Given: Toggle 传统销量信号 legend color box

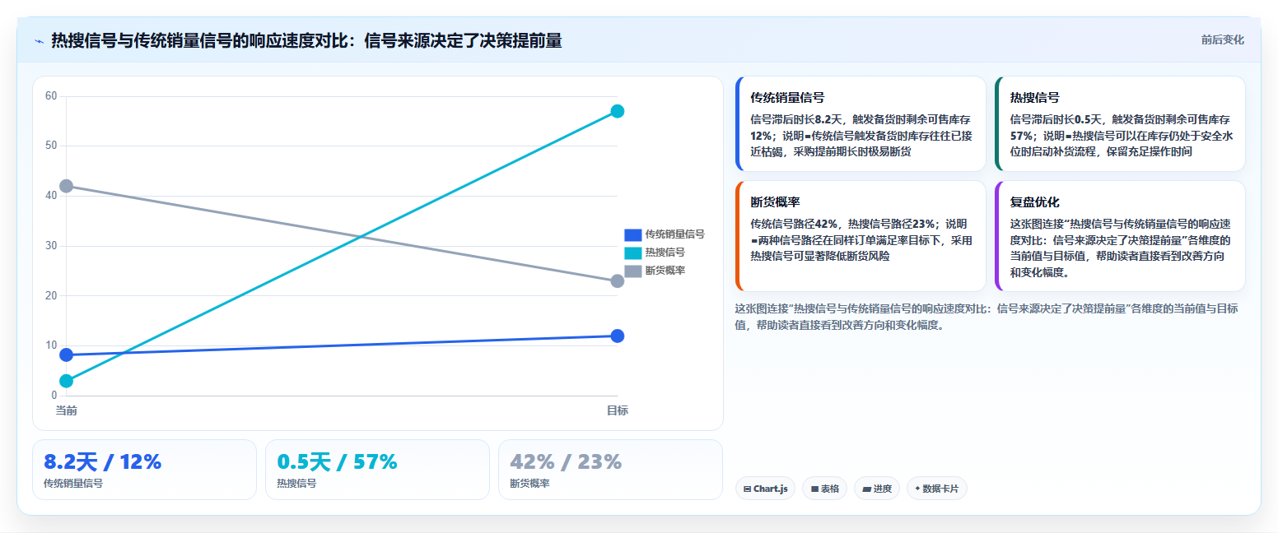Looking at the screenshot, I should (632, 234).
